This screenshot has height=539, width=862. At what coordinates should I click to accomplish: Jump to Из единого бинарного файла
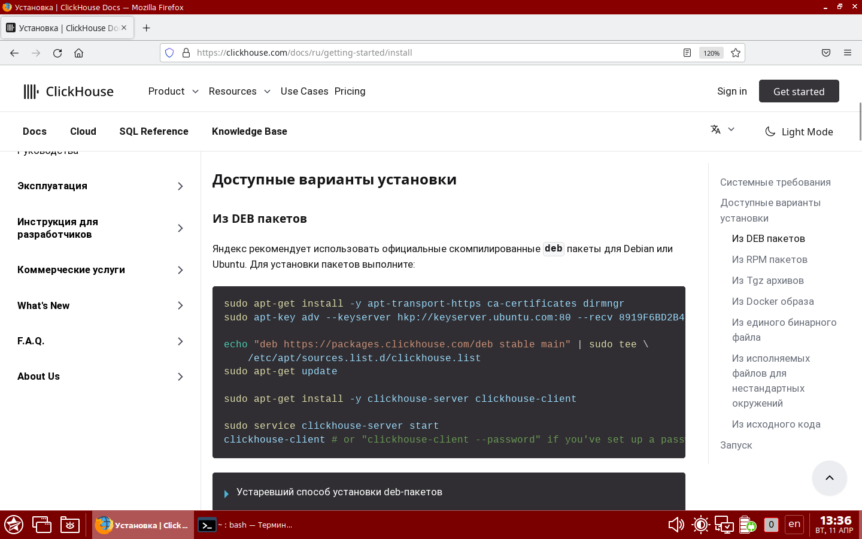pyautogui.click(x=784, y=330)
